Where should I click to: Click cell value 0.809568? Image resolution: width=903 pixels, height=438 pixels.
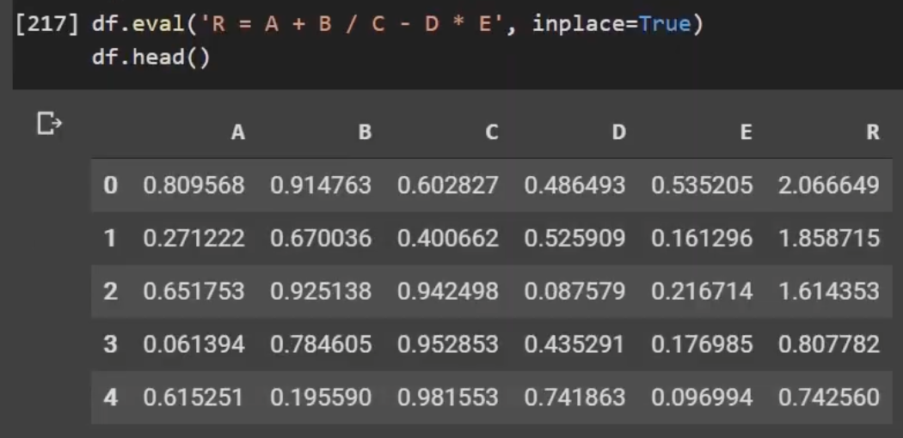click(x=194, y=186)
